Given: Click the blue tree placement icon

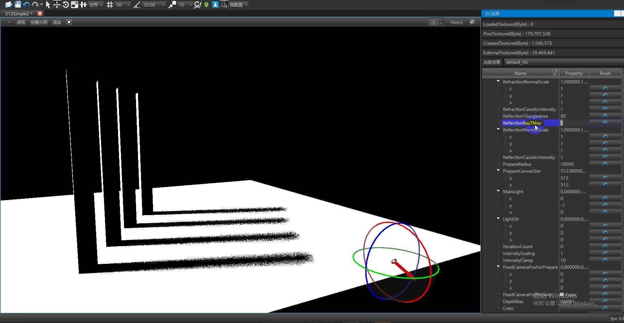Looking at the screenshot, I should tap(215, 5).
